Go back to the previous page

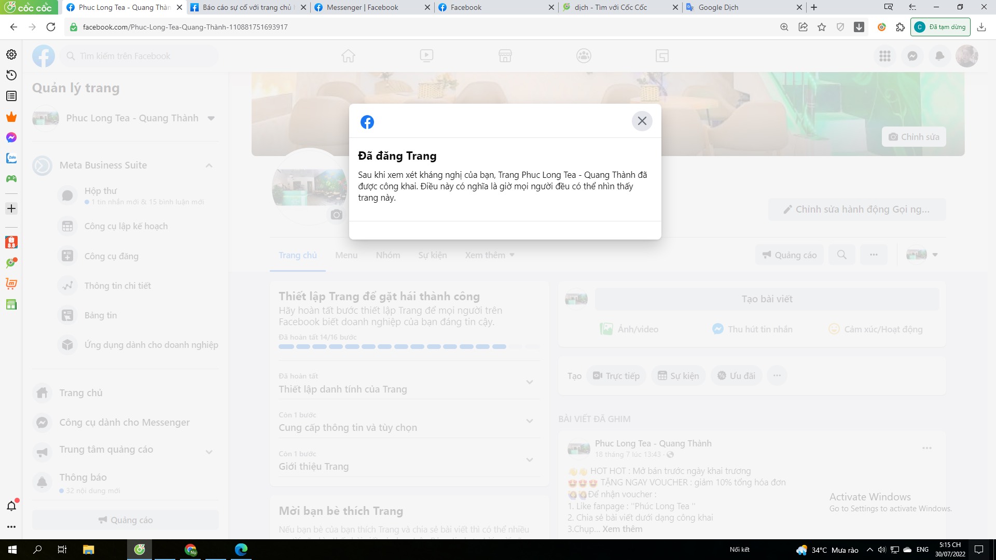coord(13,27)
